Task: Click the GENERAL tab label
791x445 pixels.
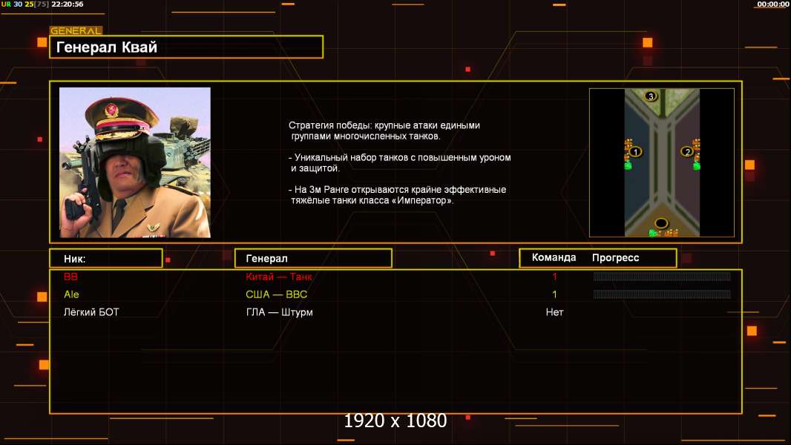Action: point(76,30)
